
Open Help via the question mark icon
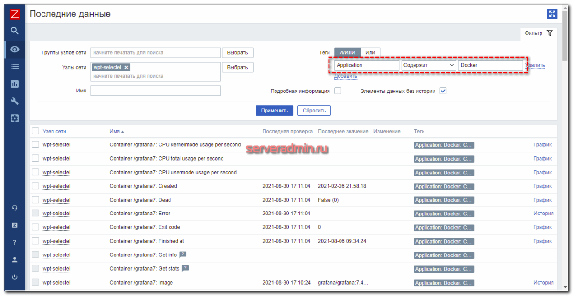(14, 242)
